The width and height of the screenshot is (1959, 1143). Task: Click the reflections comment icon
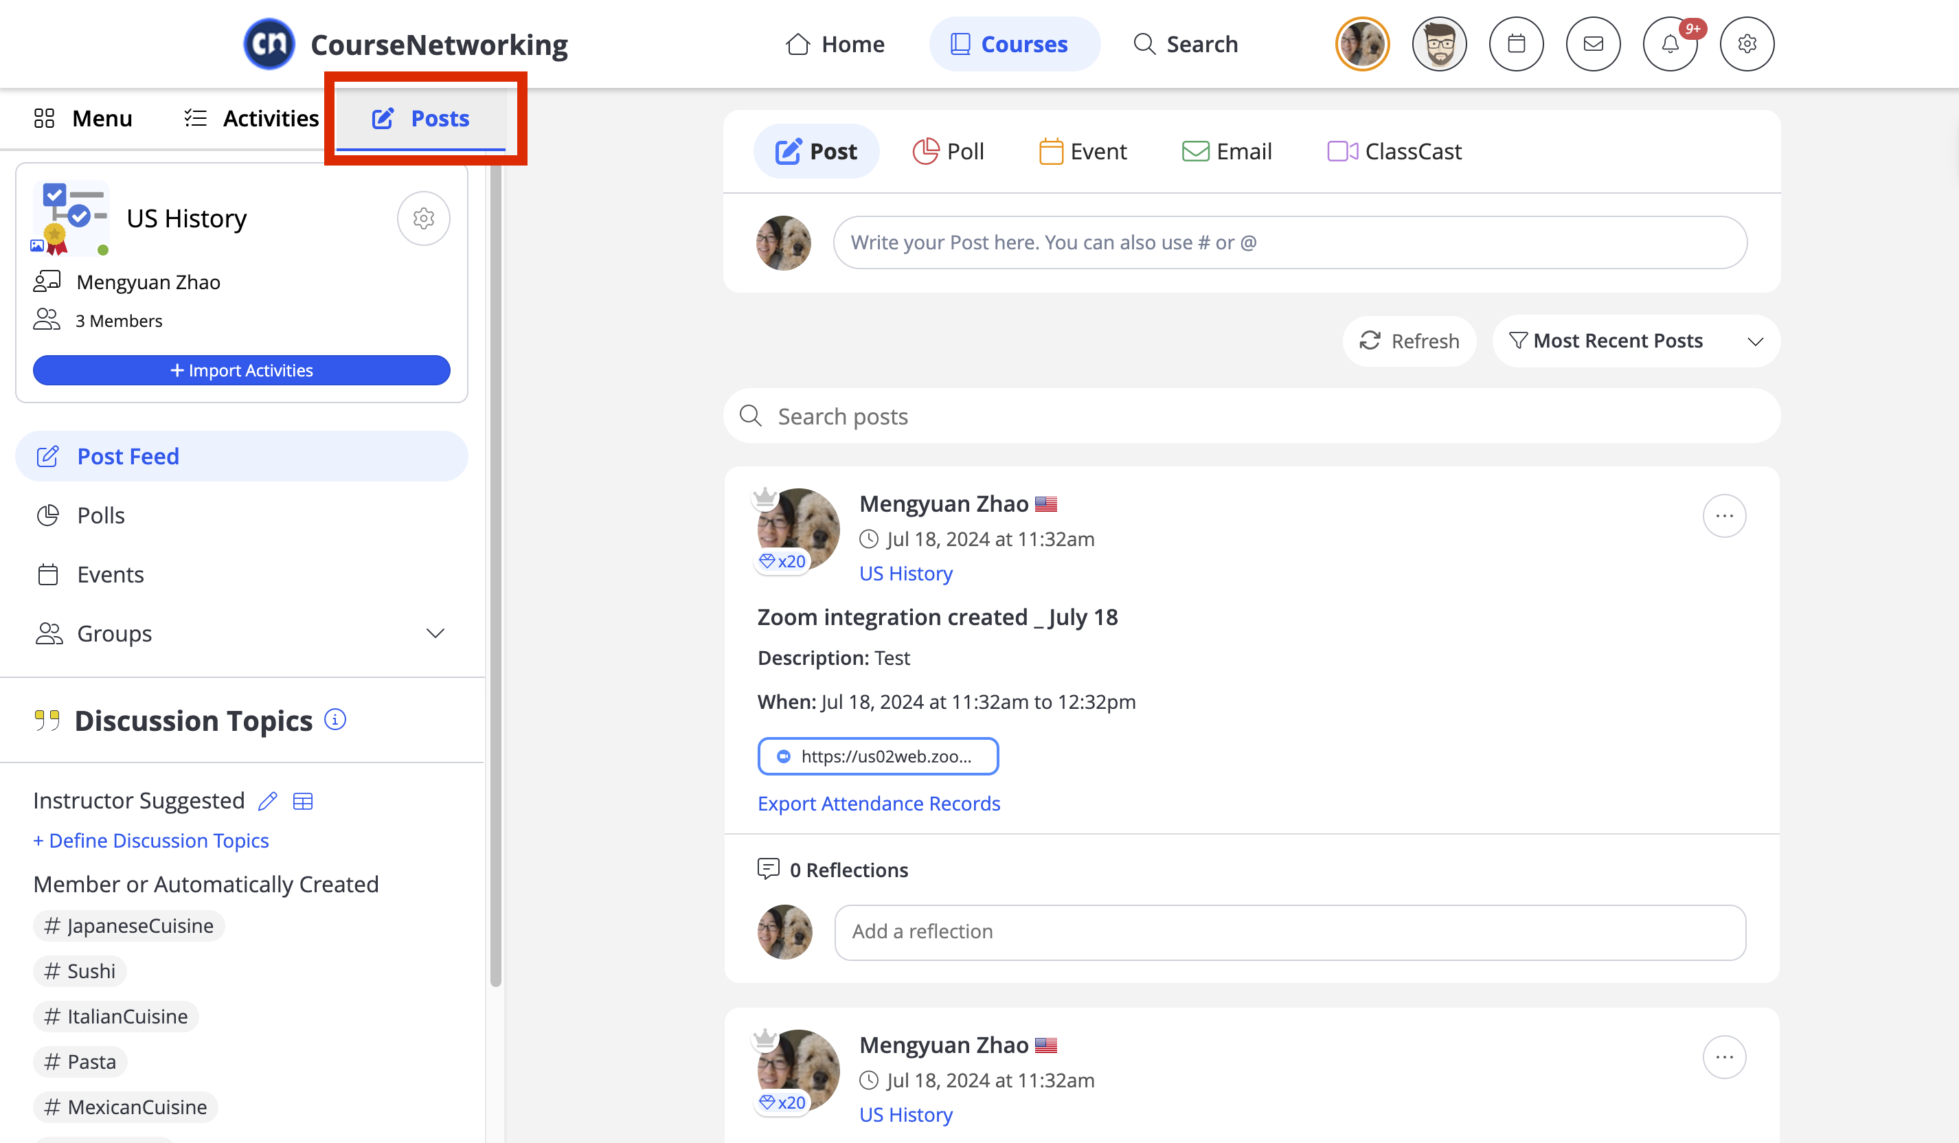(768, 868)
